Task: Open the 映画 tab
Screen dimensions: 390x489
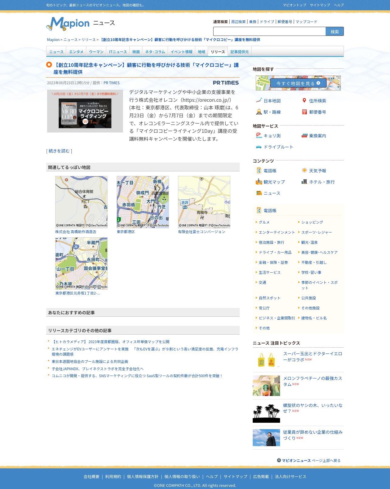Action: coord(136,52)
